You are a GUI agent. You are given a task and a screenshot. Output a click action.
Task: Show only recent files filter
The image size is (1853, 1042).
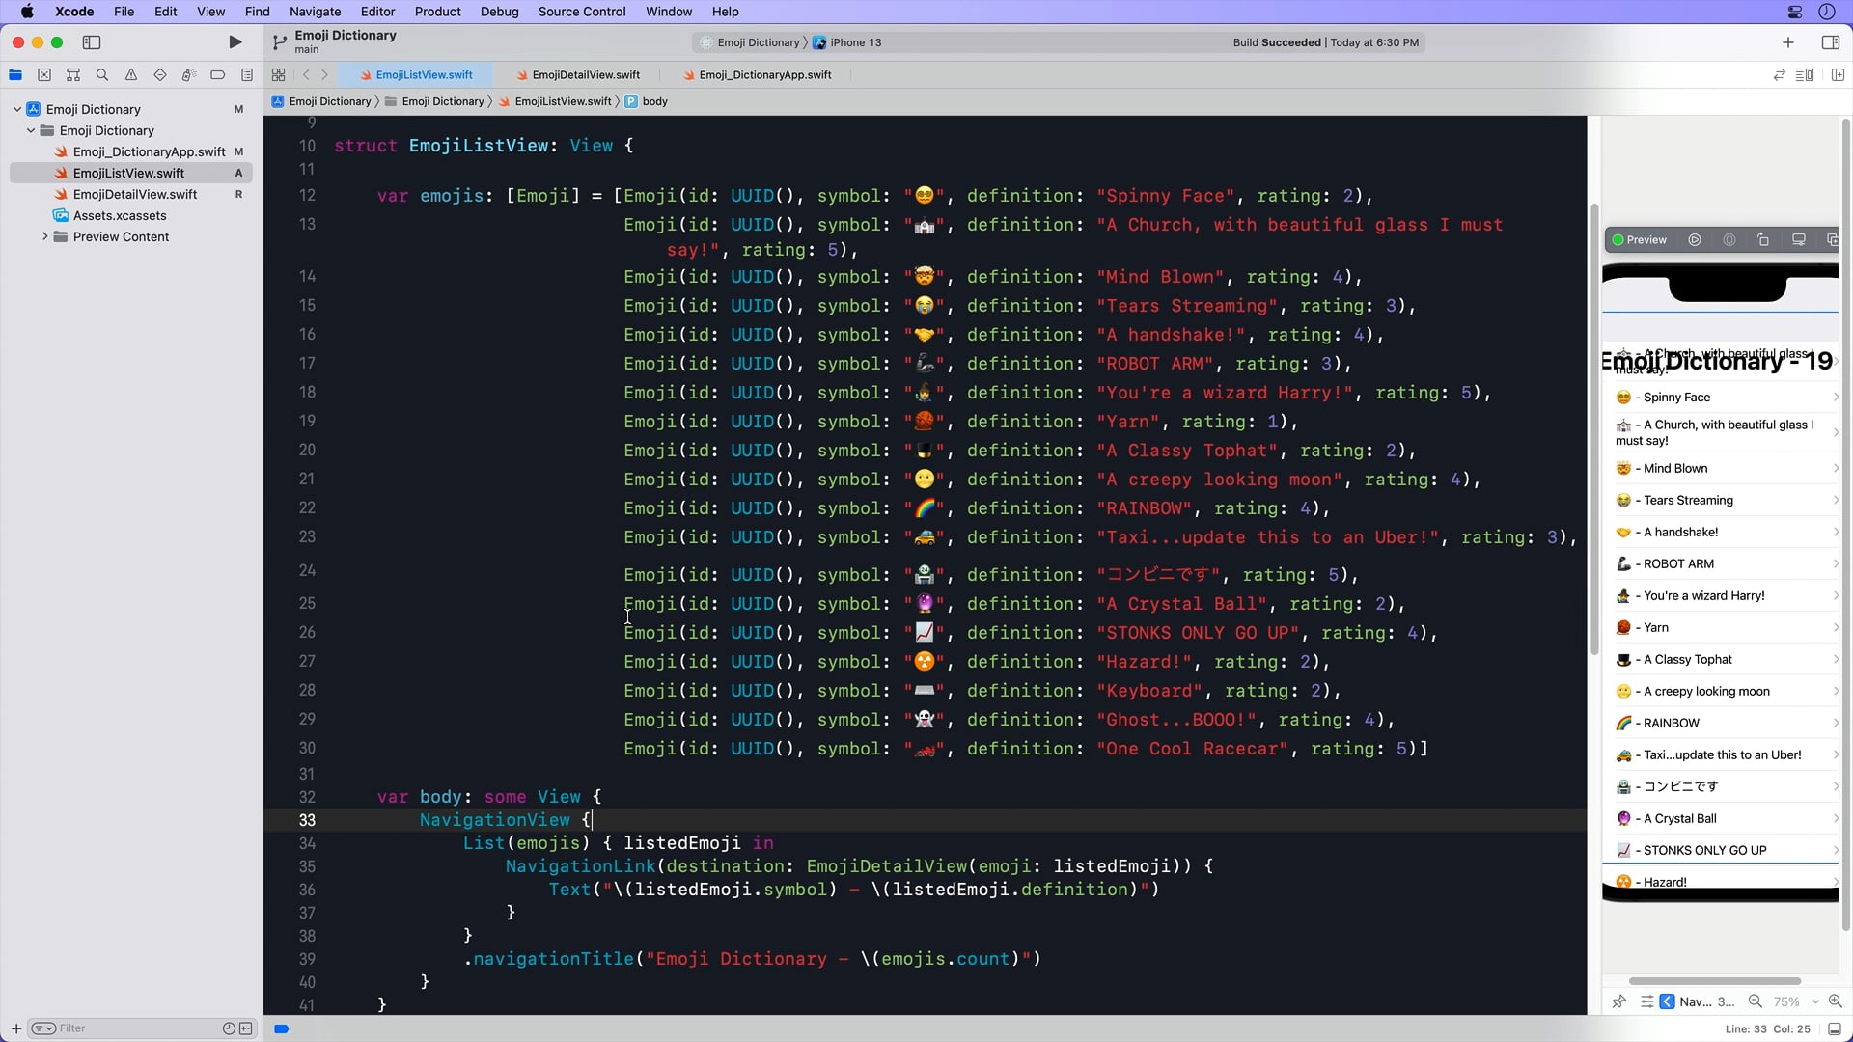click(229, 1029)
